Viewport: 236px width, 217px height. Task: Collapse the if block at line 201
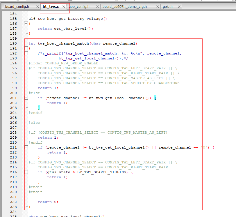point(26,98)
